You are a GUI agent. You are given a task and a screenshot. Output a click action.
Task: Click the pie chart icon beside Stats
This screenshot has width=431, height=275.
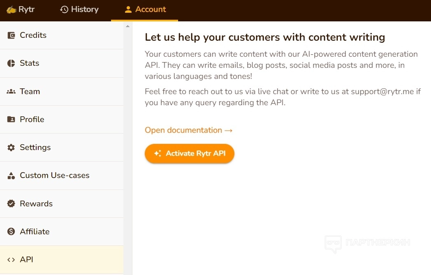click(x=11, y=63)
